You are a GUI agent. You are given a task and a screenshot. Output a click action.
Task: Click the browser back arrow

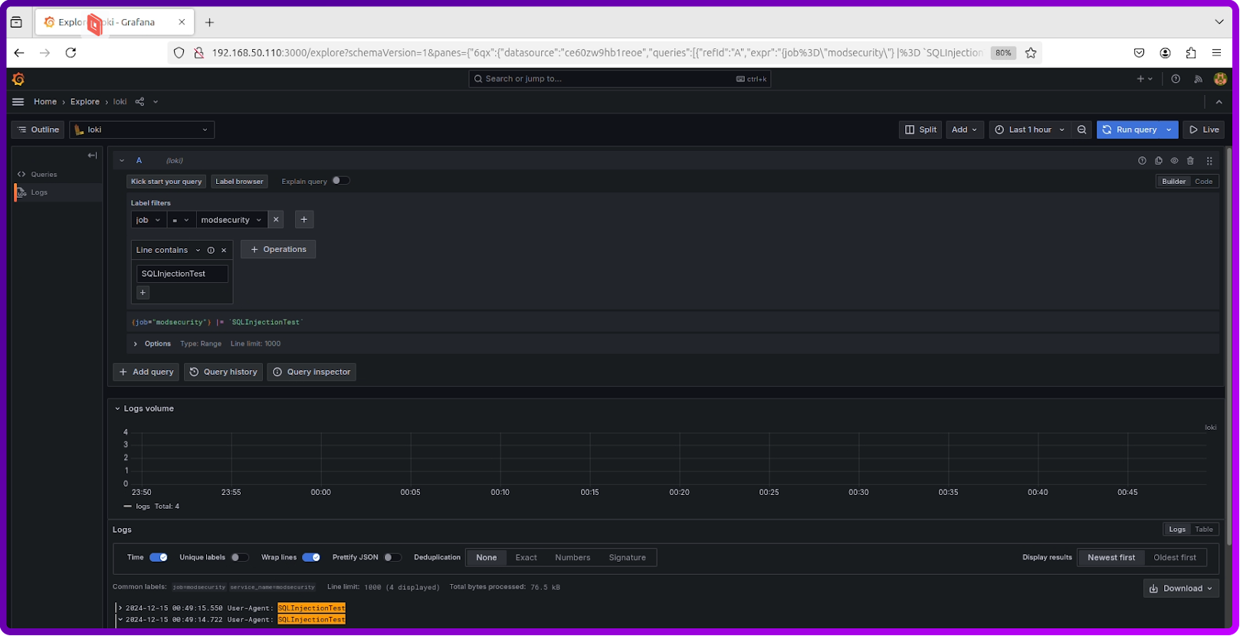19,53
